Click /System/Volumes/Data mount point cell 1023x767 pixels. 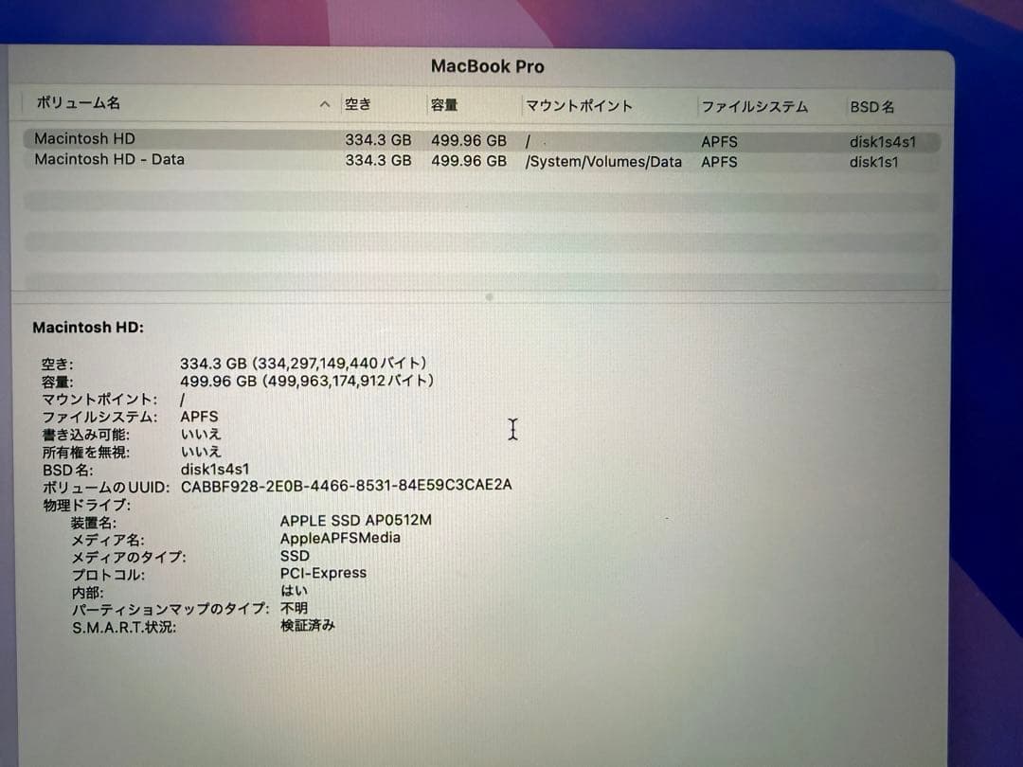coord(603,162)
